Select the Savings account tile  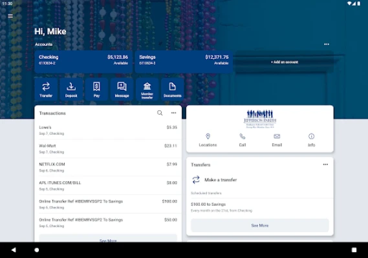184,62
